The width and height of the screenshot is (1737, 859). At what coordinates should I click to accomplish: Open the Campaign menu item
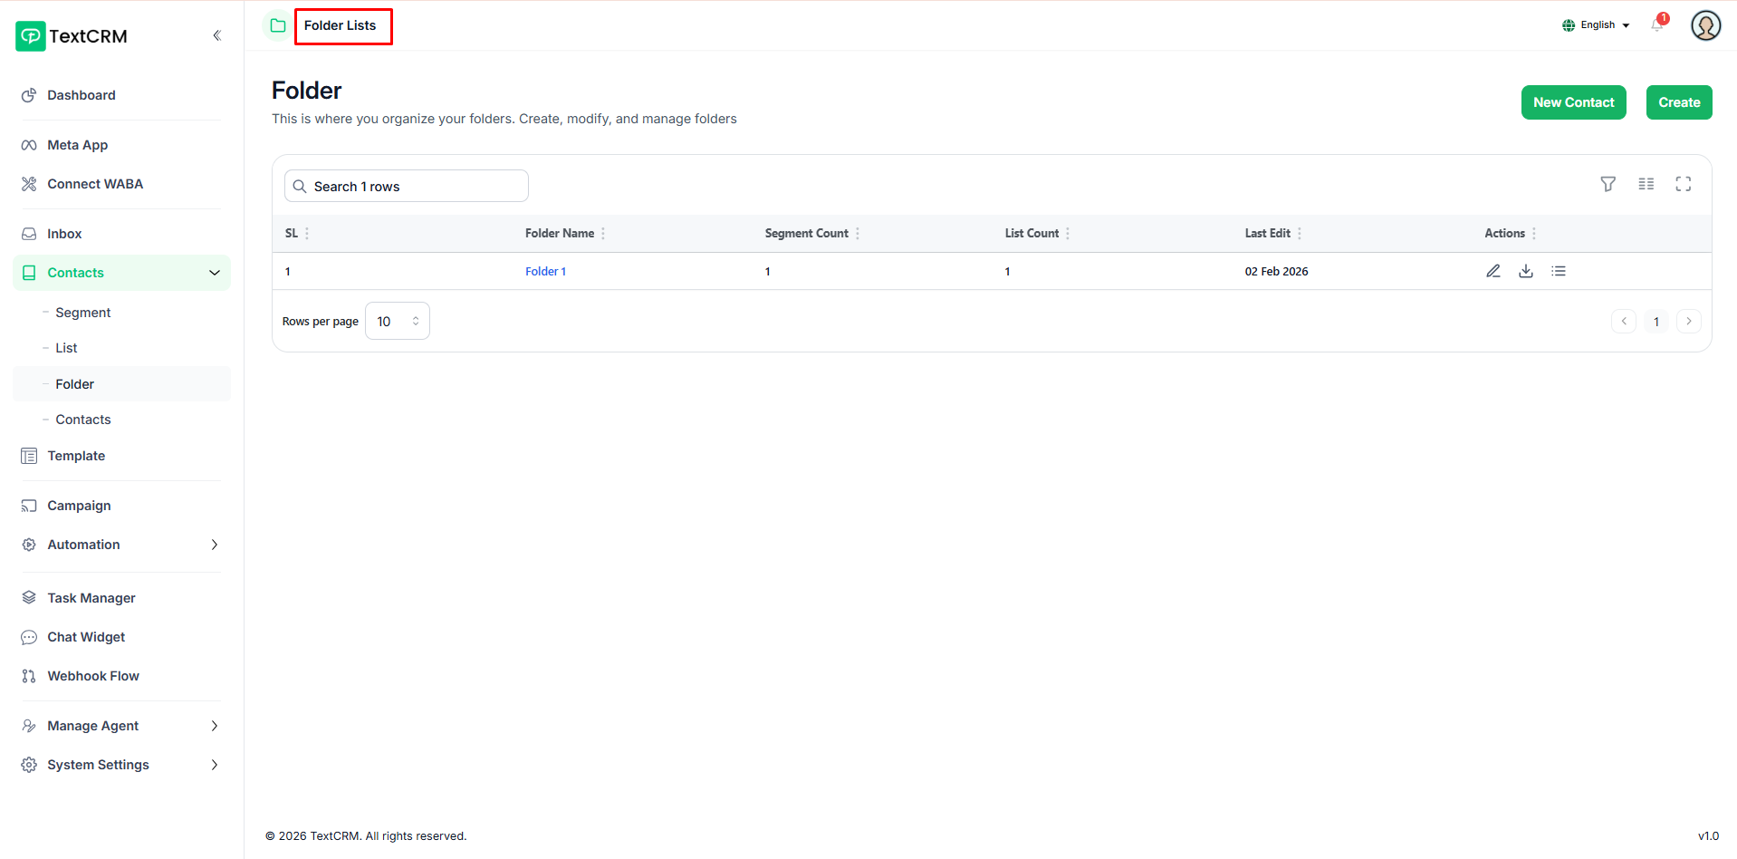click(x=80, y=506)
